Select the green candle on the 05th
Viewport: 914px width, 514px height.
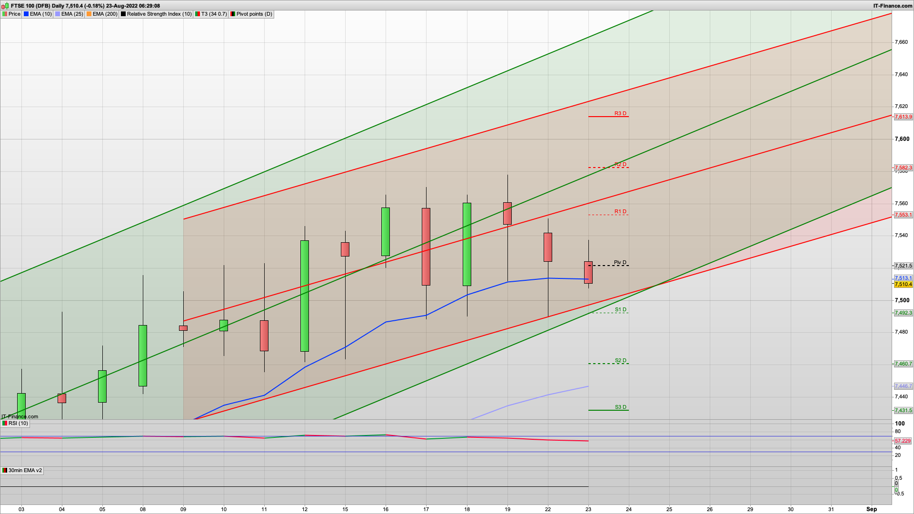click(102, 386)
